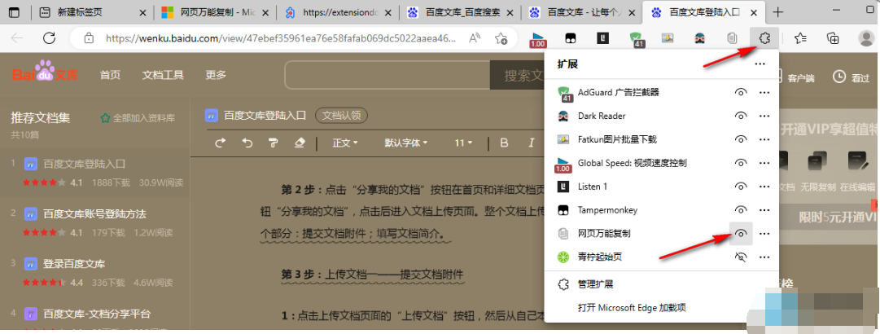
Task: Toggle toolbar visibility for Global Speed
Action: tap(740, 163)
